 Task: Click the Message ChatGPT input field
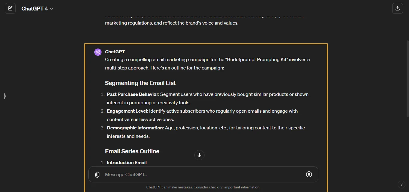(x=203, y=174)
